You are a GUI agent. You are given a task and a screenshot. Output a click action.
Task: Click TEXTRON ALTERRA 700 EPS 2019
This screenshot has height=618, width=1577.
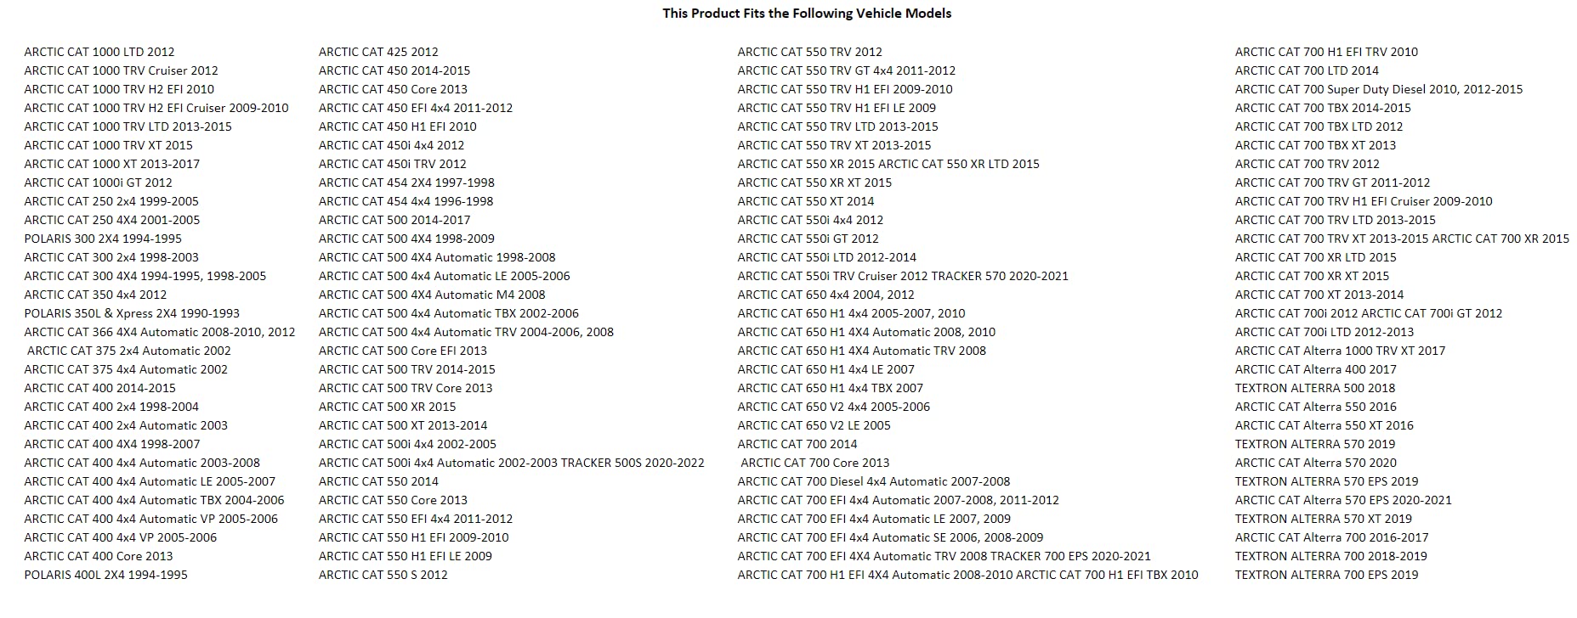coord(1326,575)
